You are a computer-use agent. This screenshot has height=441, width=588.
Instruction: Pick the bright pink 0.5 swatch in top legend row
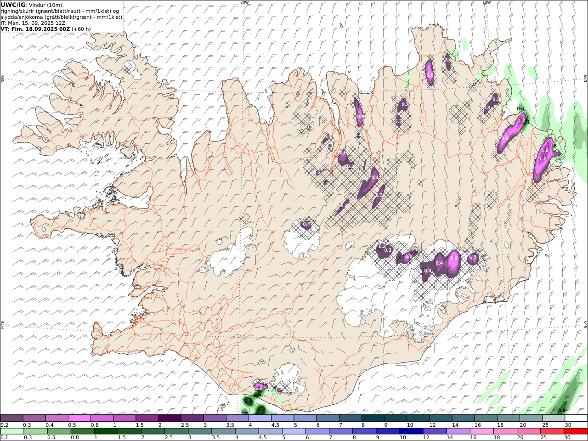79,418
